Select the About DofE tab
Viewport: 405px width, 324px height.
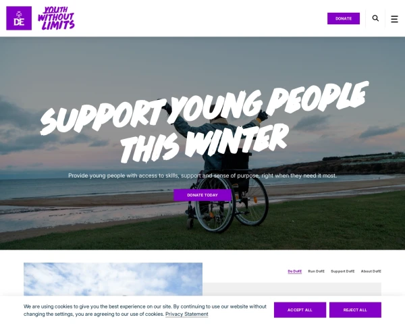371,271
